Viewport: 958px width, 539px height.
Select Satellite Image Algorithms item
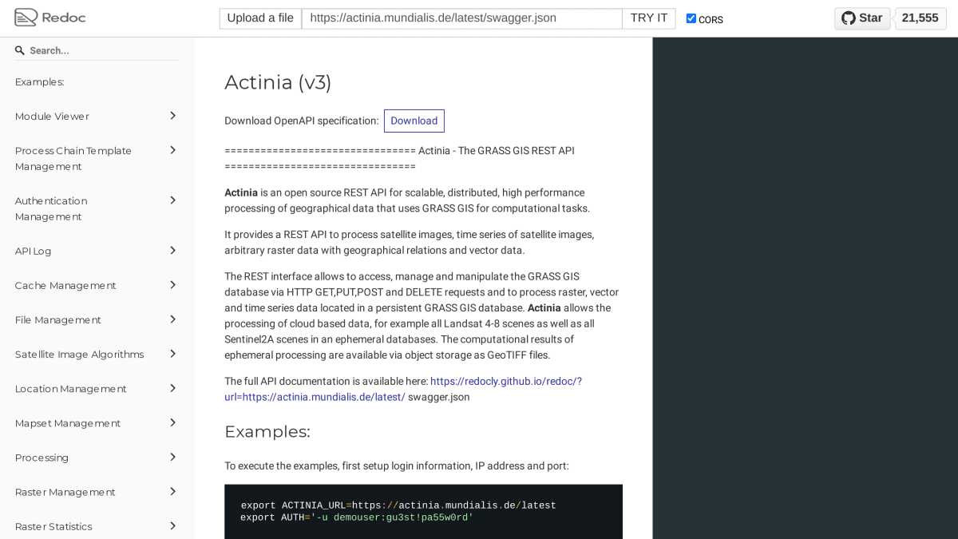(x=97, y=354)
